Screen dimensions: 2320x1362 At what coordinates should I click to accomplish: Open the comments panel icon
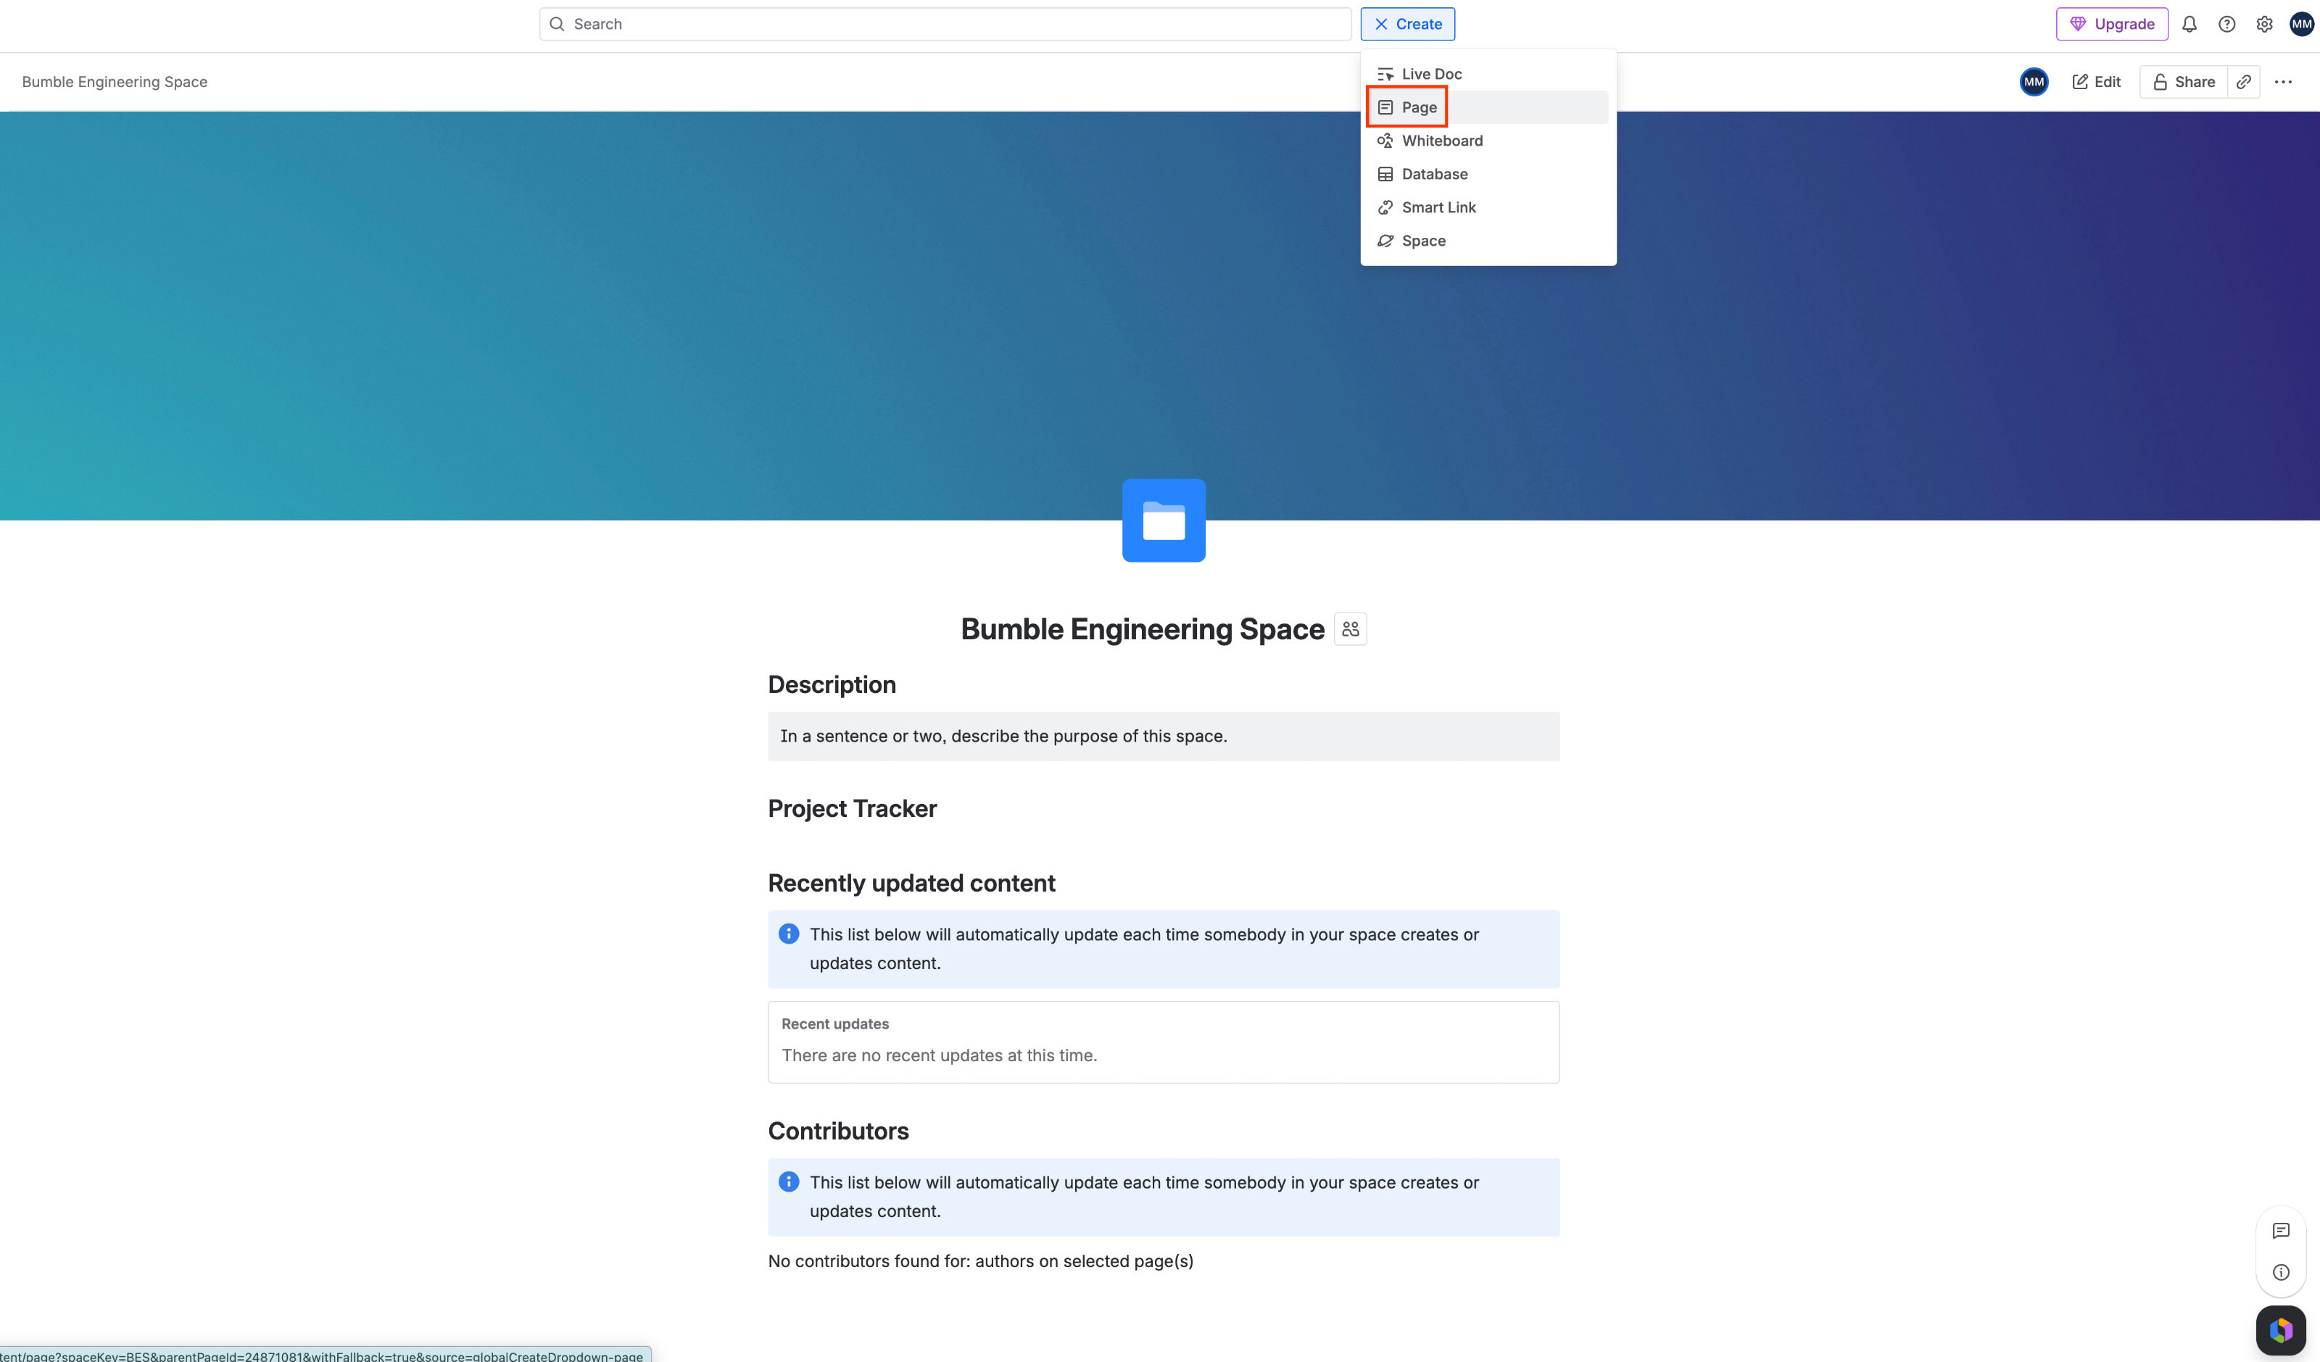[2280, 1230]
